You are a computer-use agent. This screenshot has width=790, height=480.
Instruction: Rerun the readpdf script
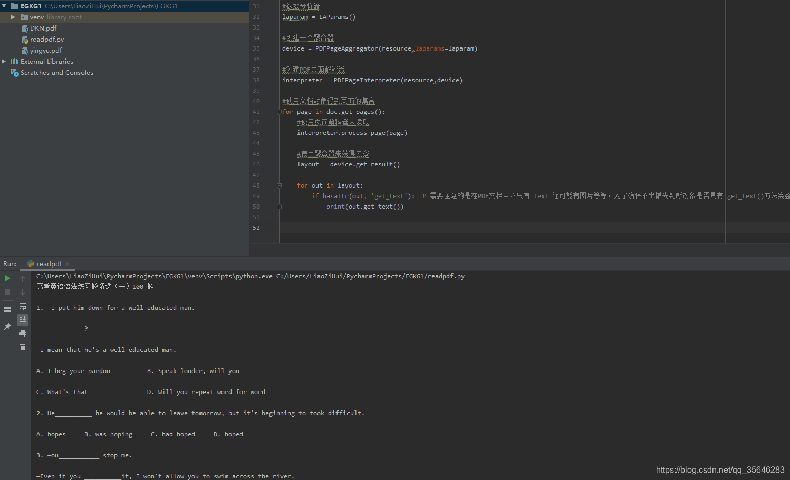coord(7,278)
